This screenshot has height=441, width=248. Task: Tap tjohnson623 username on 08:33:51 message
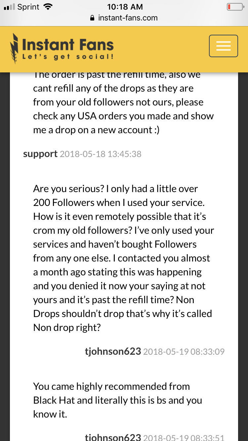(x=113, y=437)
